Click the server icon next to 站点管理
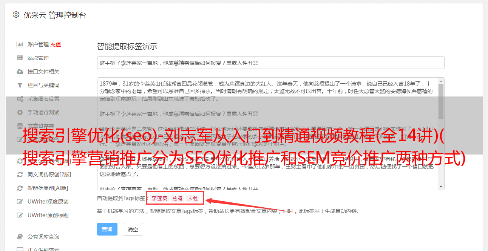Viewport: 488px width, 251px height. coord(20,58)
